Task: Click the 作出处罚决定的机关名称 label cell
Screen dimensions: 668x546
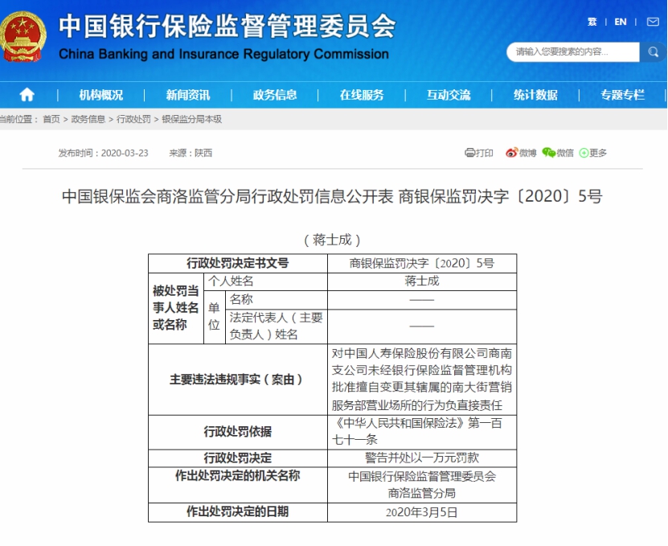Action: 238,485
